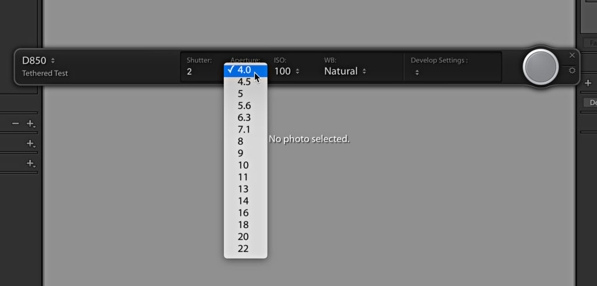Screen dimensions: 597x286
Task: Close the tethered capture bar
Action: click(x=572, y=55)
